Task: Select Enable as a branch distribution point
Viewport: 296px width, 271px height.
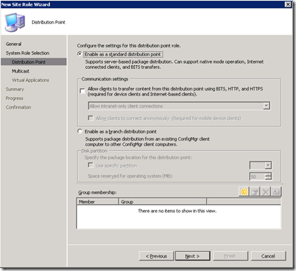Action: tap(79, 131)
